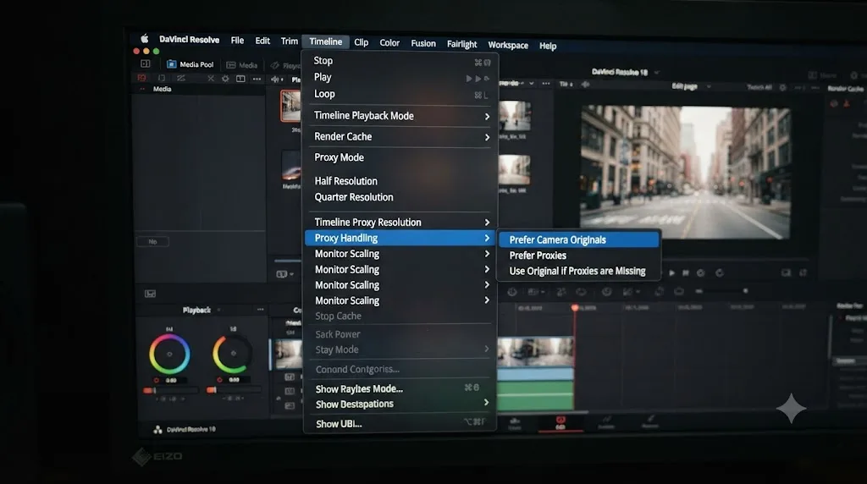Expand the Timeline Playback Mode submenu
867x484 pixels.
coord(400,115)
